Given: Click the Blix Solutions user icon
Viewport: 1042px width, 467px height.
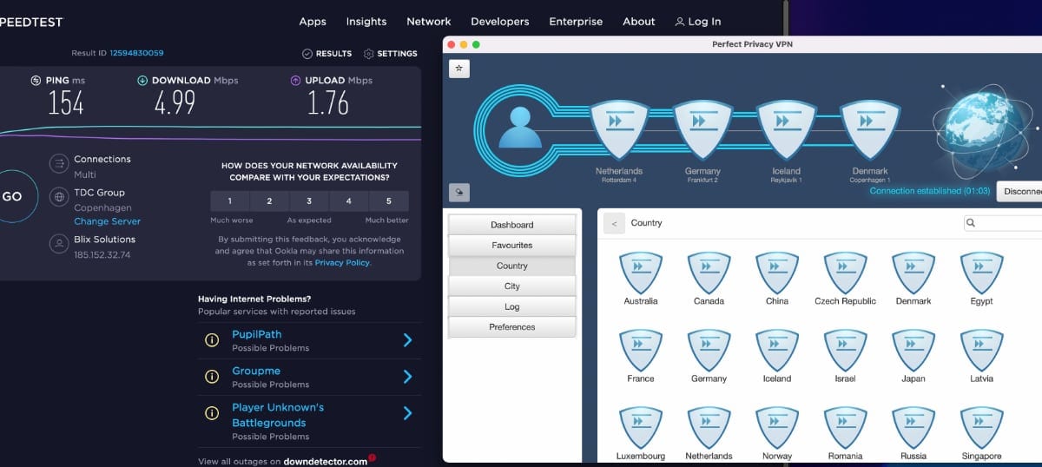Looking at the screenshot, I should 59,245.
